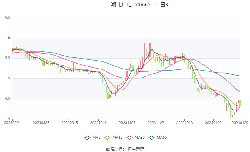Toggle the MA30 legend series
This screenshot has width=250, height=152.
click(135, 138)
